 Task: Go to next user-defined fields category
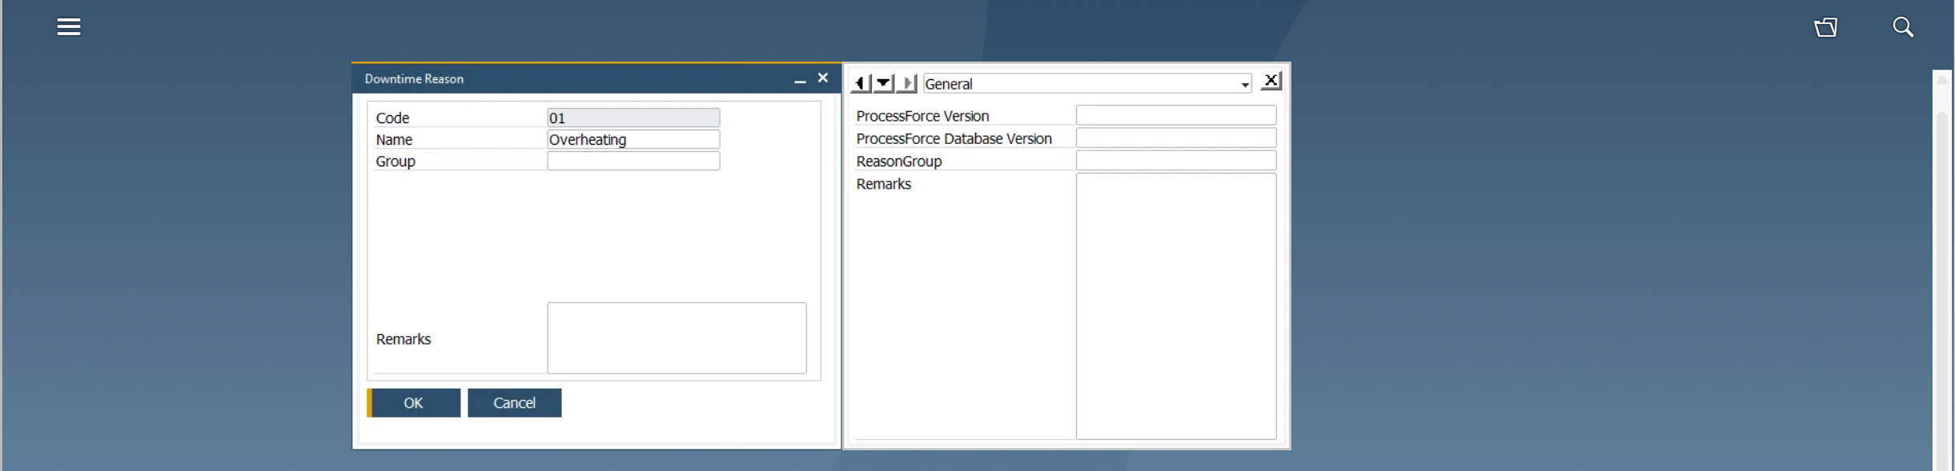pos(907,83)
